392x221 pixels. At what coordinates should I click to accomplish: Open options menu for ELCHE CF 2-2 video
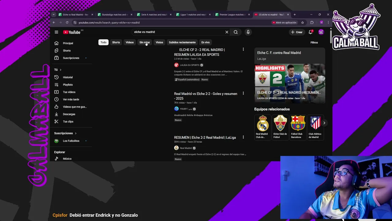(243, 49)
